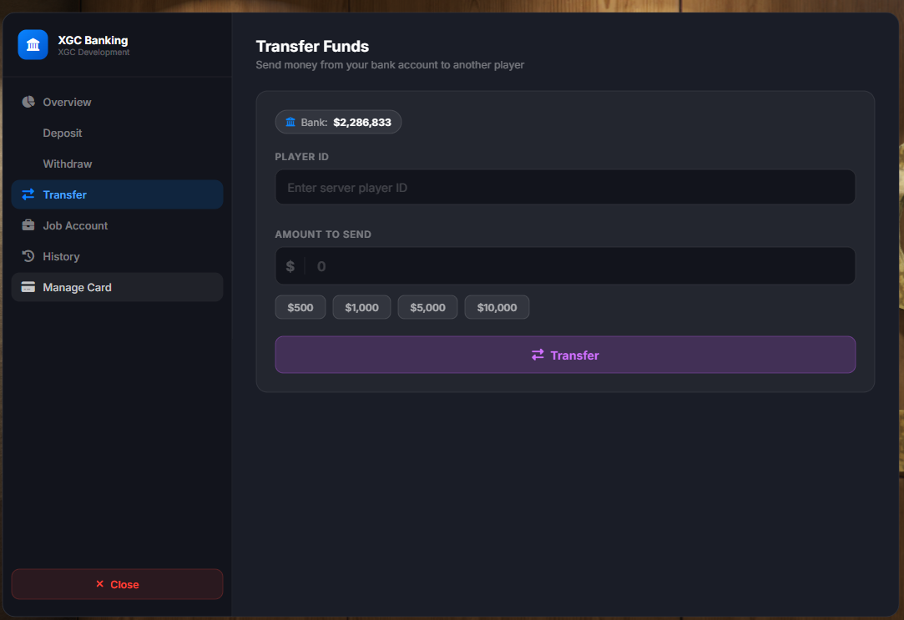Screen dimensions: 904x620
Task: Close the banking window
Action: (117, 584)
